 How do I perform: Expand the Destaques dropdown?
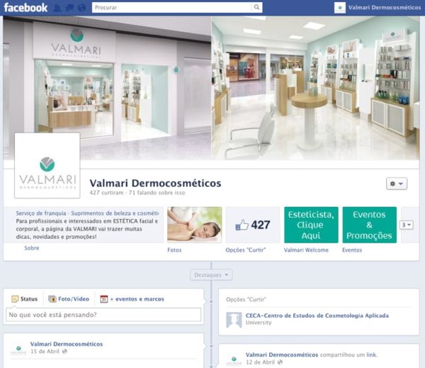click(x=211, y=275)
